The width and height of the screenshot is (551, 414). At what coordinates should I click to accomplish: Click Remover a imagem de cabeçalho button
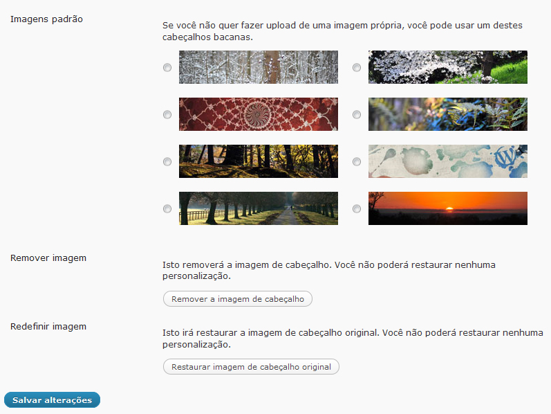[238, 299]
